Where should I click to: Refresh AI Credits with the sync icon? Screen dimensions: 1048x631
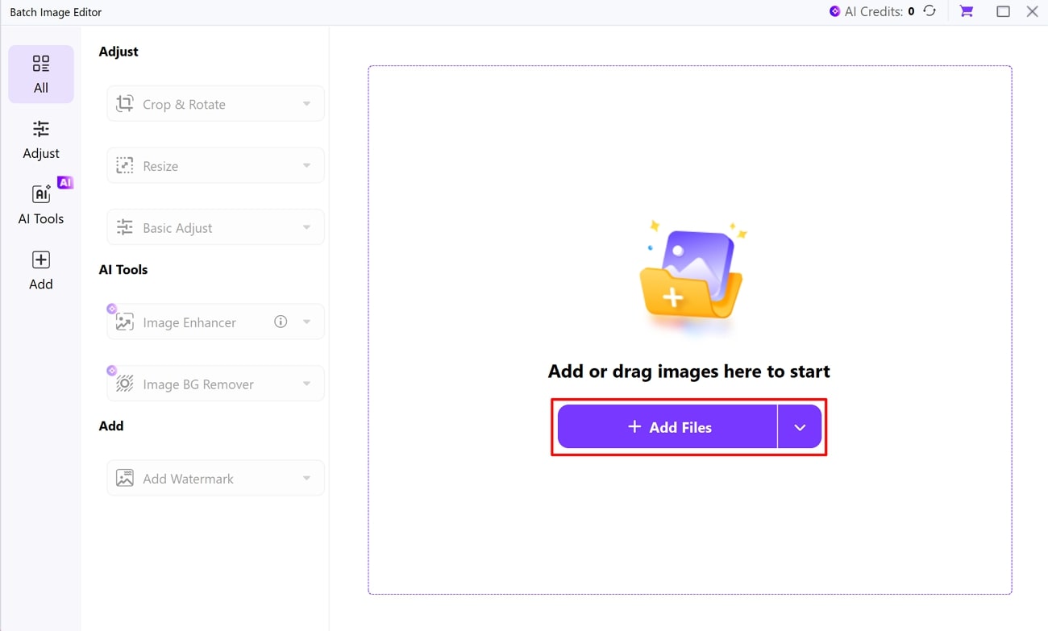tap(929, 11)
